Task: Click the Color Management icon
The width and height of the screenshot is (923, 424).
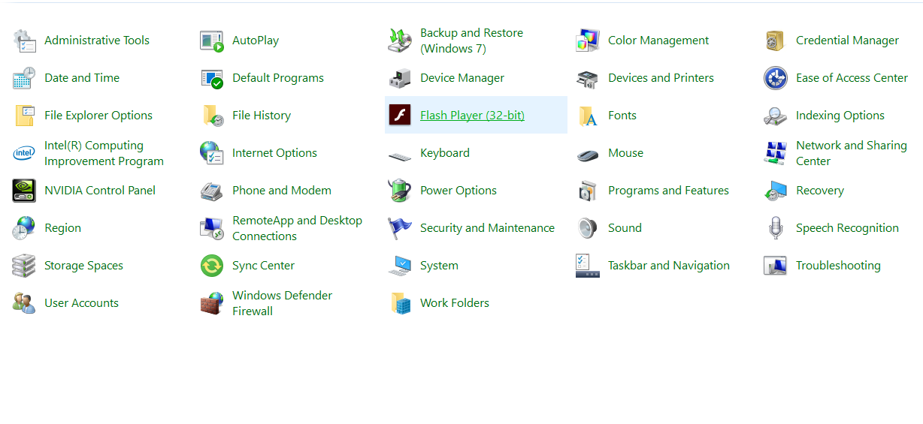Action: click(588, 41)
